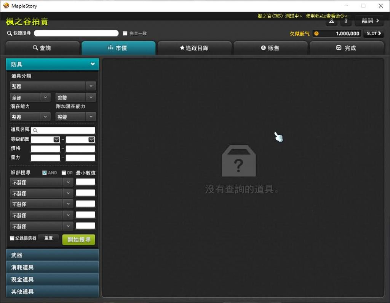This screenshot has width=390, height=303.
Task: Click the maximum 星力 star force field
Action: click(80, 158)
